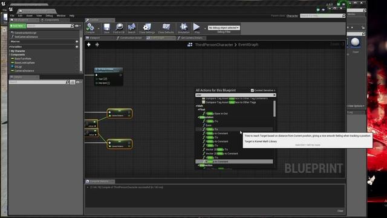
Task: Add a new macro with plus icon
Action: (x=77, y=42)
